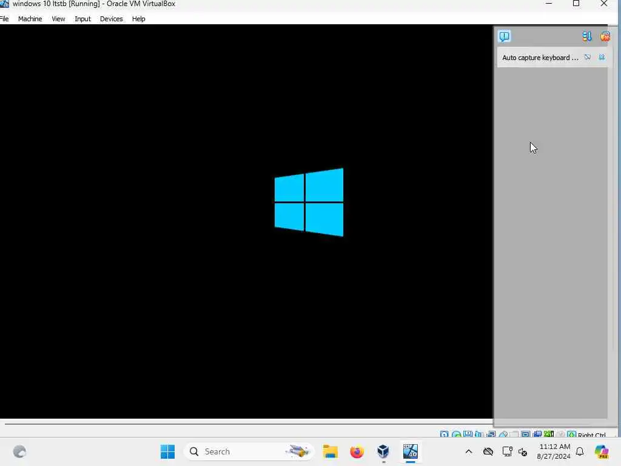Click the taskbar Search box

249,451
